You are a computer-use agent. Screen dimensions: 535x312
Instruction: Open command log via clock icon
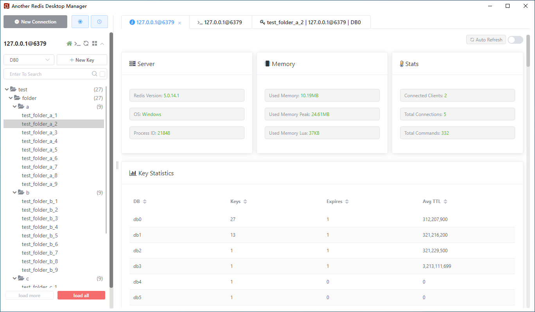[99, 22]
